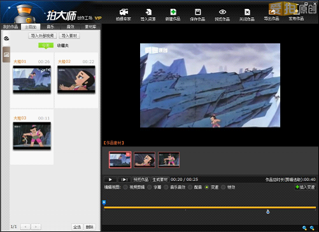Remove first timeline clip with red X

pos(128,155)
